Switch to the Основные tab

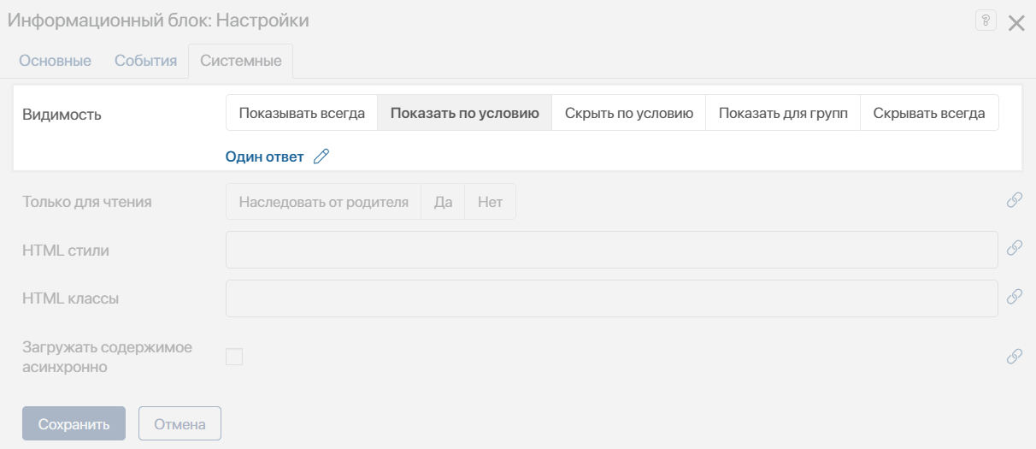[55, 61]
